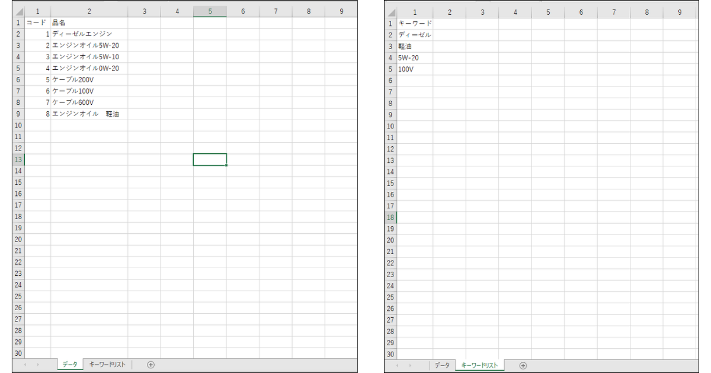Switch to データ tab in right workbook
The height and width of the screenshot is (373, 711).
click(x=442, y=365)
